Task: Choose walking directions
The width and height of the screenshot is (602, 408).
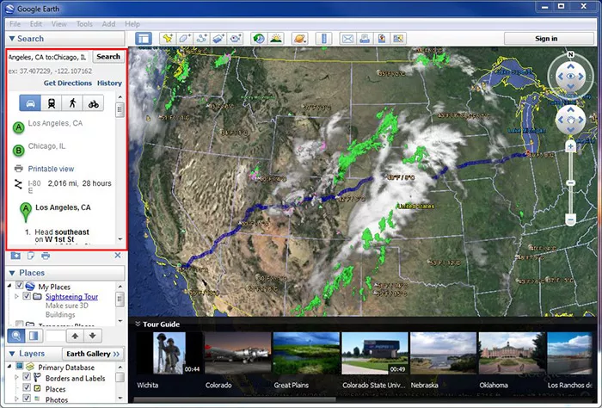Action: click(72, 103)
